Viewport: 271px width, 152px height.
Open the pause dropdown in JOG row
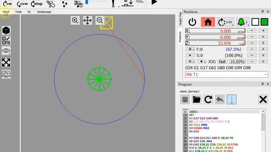[190, 62]
